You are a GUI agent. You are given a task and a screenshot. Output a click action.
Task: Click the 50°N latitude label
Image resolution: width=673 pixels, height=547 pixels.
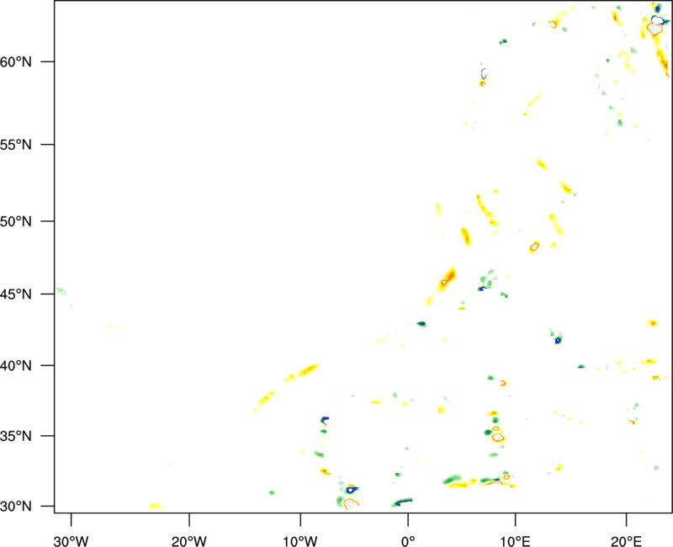(x=15, y=221)
